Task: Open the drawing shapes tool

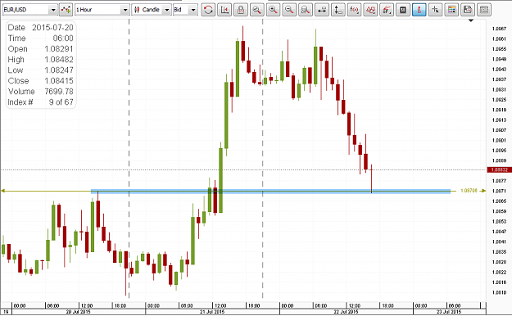Action: coord(370,10)
